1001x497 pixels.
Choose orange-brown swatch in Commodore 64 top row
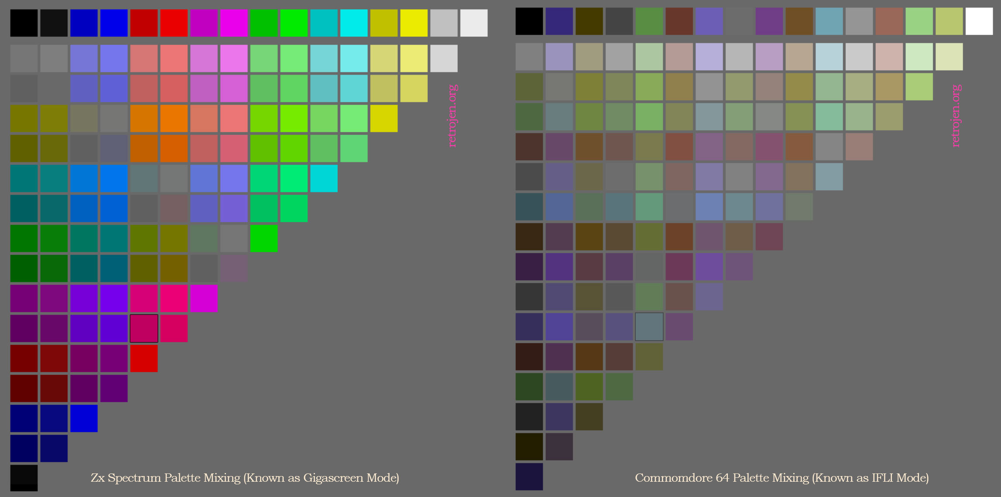pos(799,21)
